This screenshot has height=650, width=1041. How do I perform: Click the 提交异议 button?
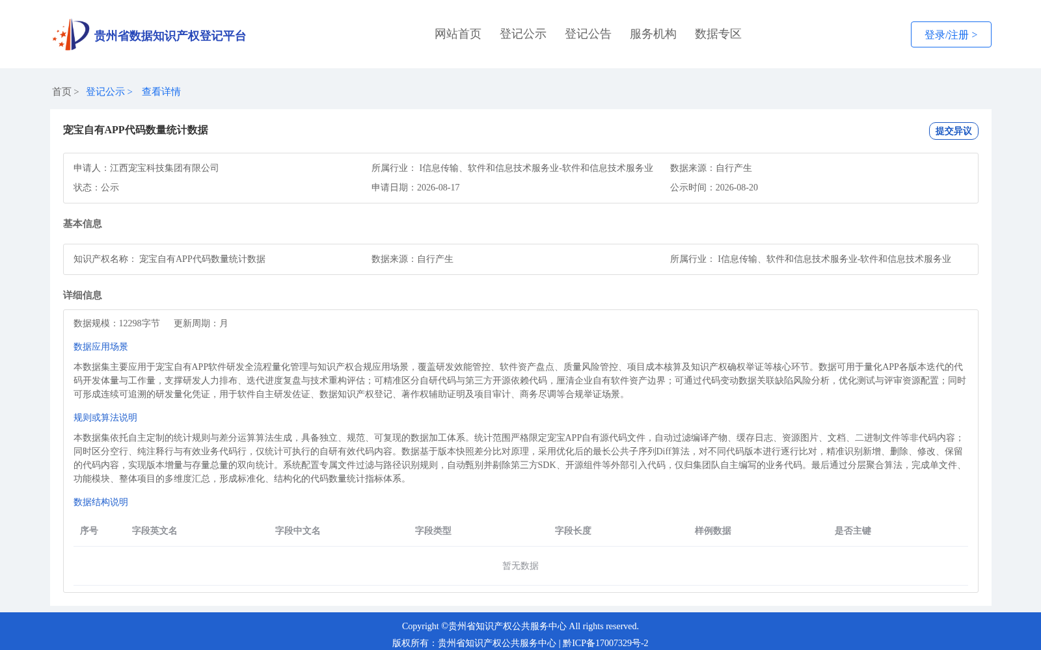[x=953, y=131]
